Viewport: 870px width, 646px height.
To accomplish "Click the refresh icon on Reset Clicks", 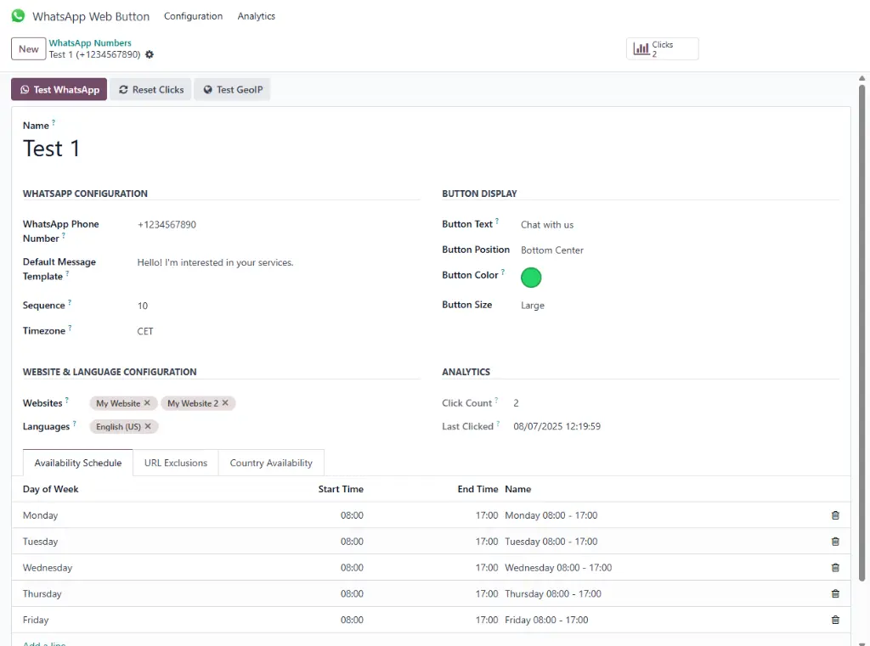I will click(124, 89).
